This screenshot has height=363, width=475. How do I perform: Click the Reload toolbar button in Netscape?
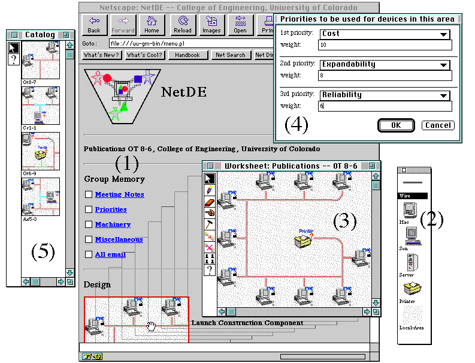point(182,25)
